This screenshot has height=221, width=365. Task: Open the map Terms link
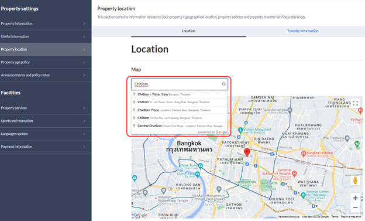click(x=335, y=216)
